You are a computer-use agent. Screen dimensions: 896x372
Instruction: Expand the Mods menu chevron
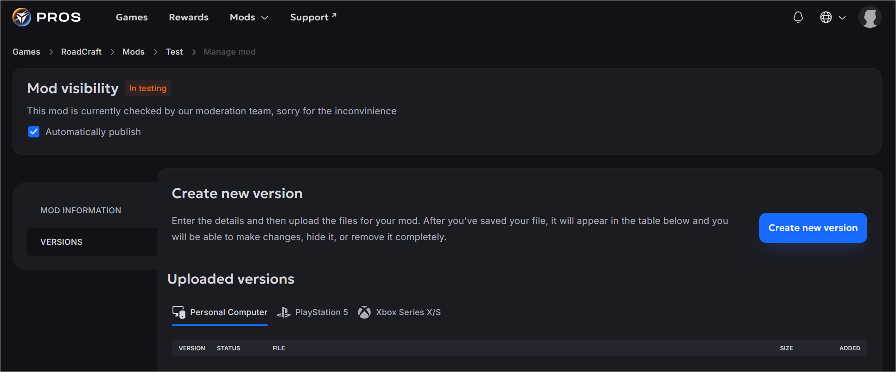click(265, 18)
